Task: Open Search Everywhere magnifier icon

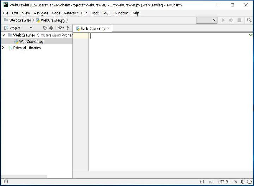Action: pos(249,20)
